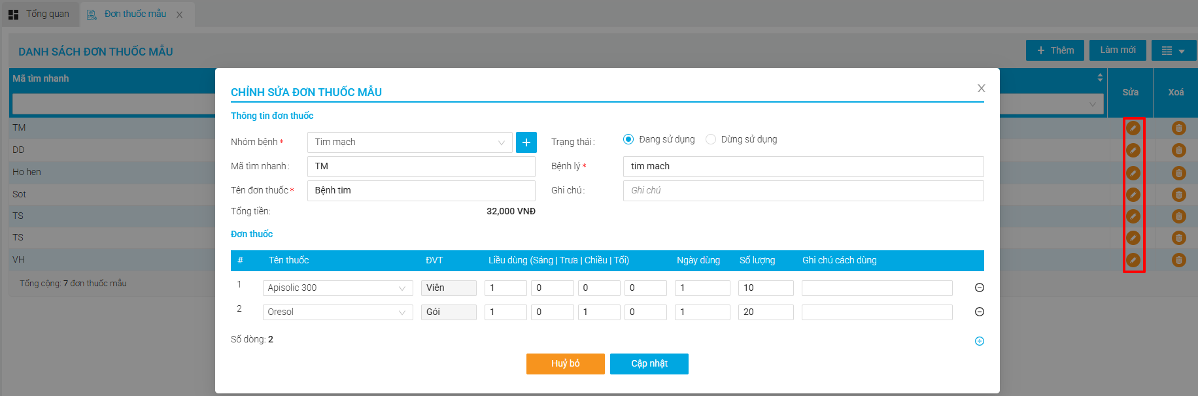Click the Tổng quan grid icon
This screenshot has height=396, width=1198.
point(13,14)
